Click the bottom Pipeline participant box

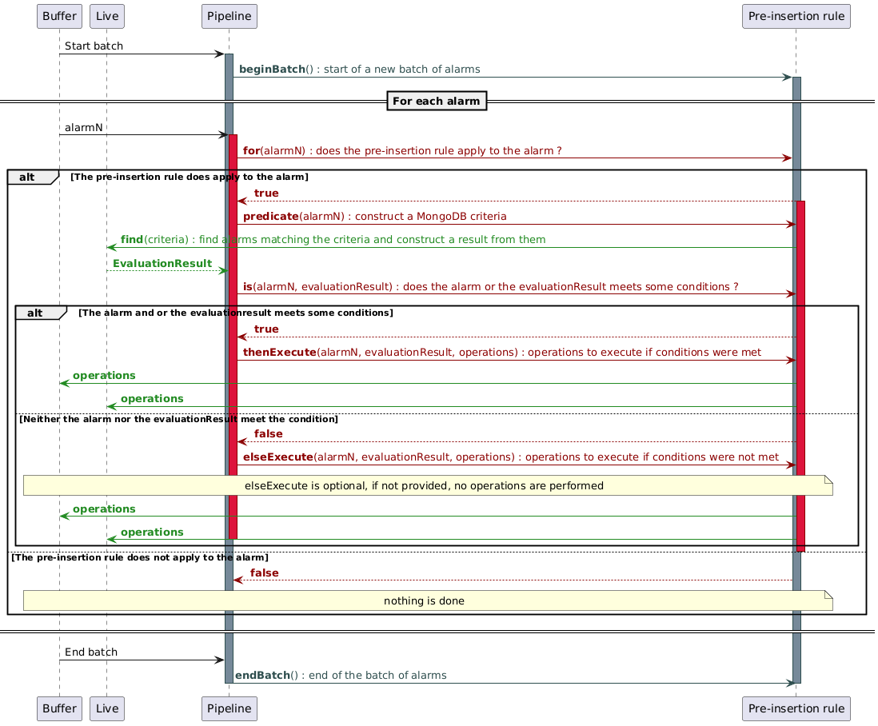(229, 708)
